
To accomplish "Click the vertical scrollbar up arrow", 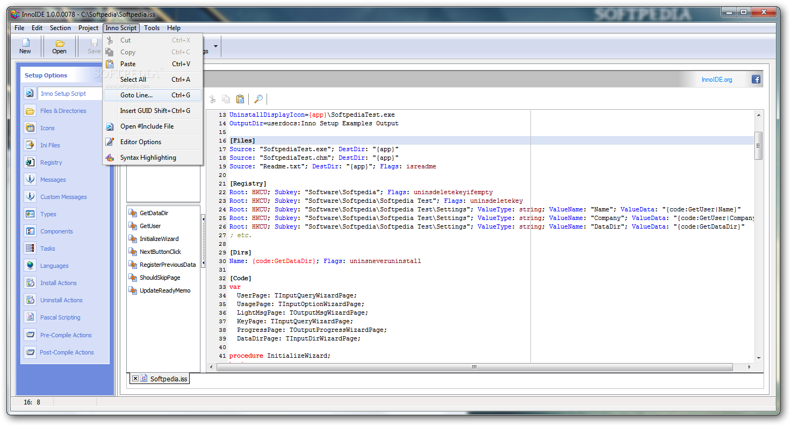I will point(759,115).
